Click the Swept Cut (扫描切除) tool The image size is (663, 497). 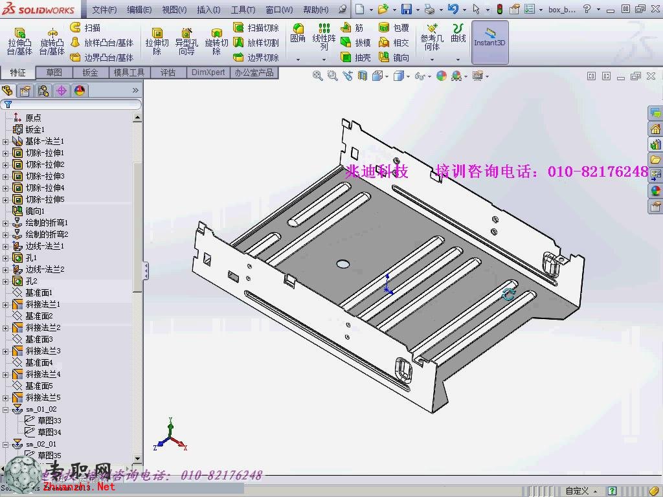point(256,28)
